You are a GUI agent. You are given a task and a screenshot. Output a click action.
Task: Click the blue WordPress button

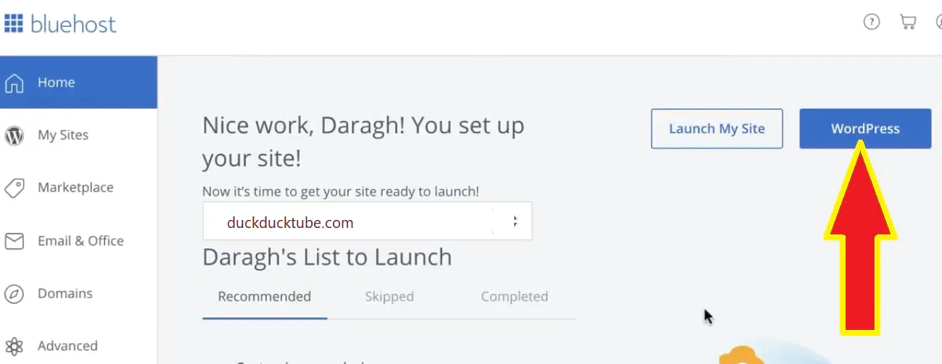(x=865, y=129)
